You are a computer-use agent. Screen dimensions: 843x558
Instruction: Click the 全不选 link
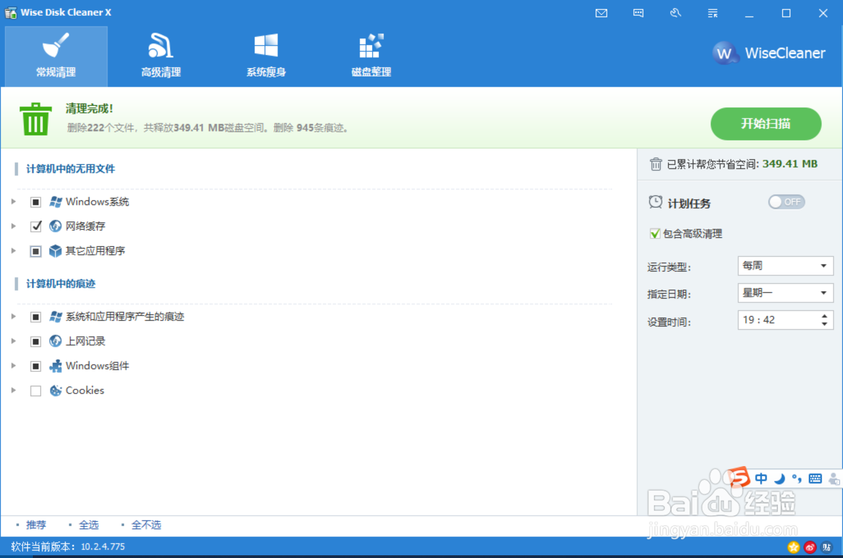coord(146,525)
